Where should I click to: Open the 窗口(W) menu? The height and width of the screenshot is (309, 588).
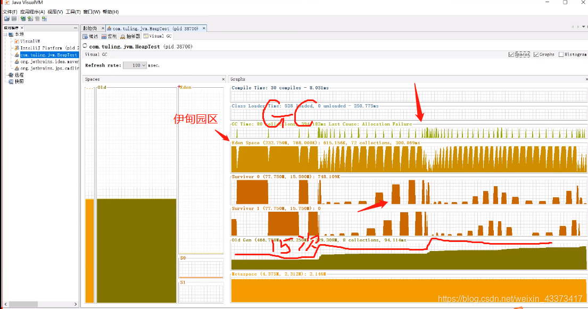92,12
